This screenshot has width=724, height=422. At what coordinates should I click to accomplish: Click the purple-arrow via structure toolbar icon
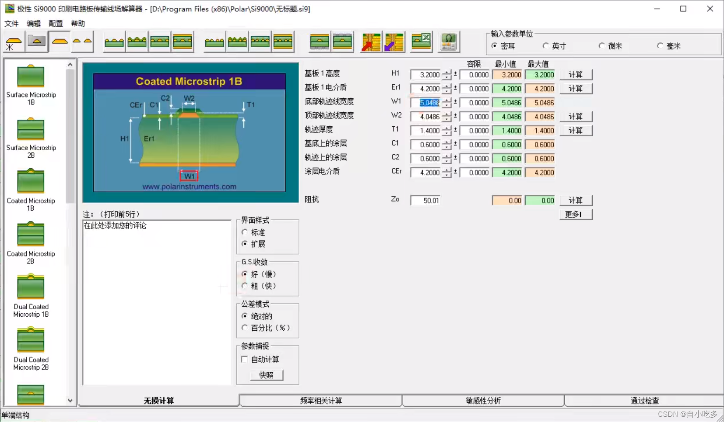(394, 42)
